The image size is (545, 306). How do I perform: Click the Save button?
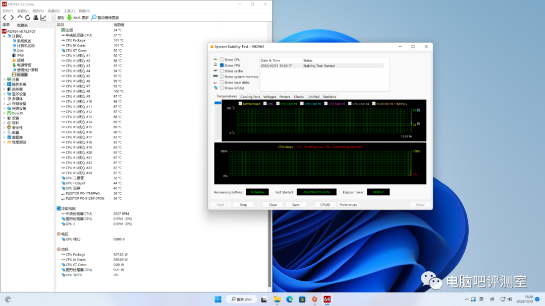tap(296, 205)
